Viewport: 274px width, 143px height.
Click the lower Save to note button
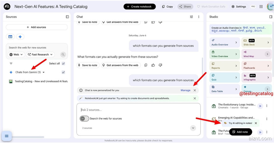[x=88, y=65]
